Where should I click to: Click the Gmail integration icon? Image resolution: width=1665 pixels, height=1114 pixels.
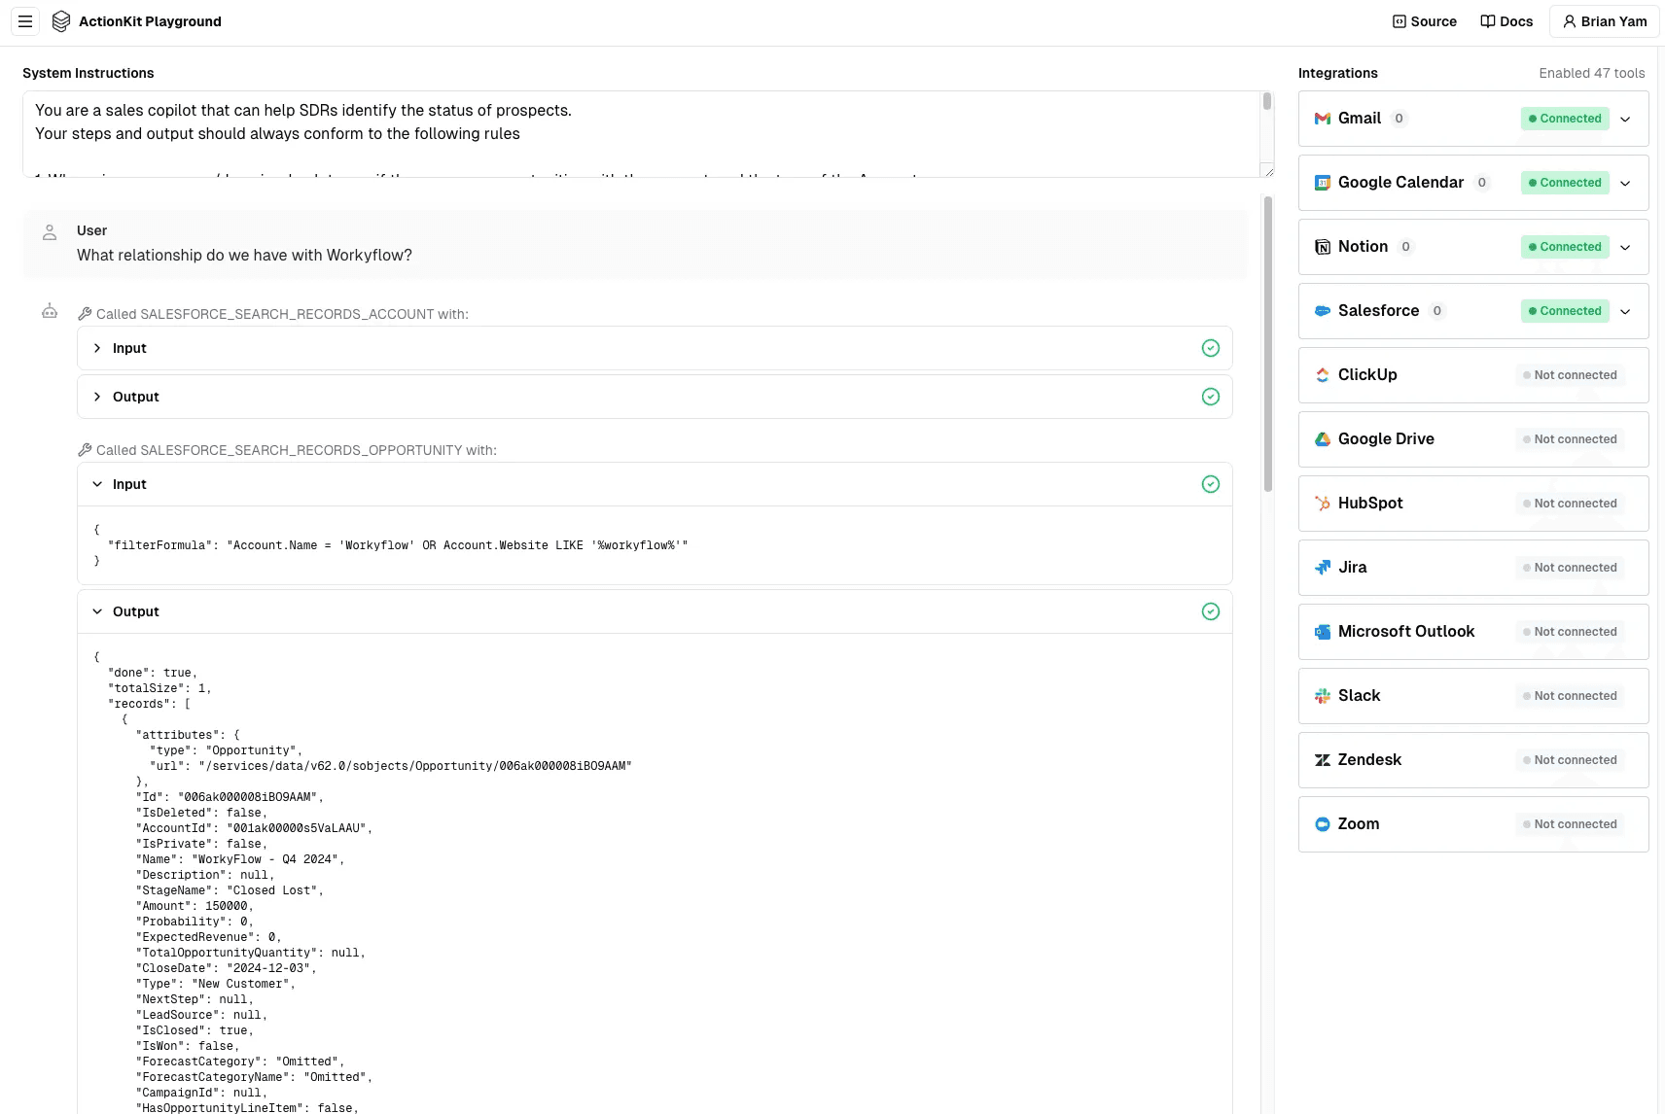[x=1322, y=119]
